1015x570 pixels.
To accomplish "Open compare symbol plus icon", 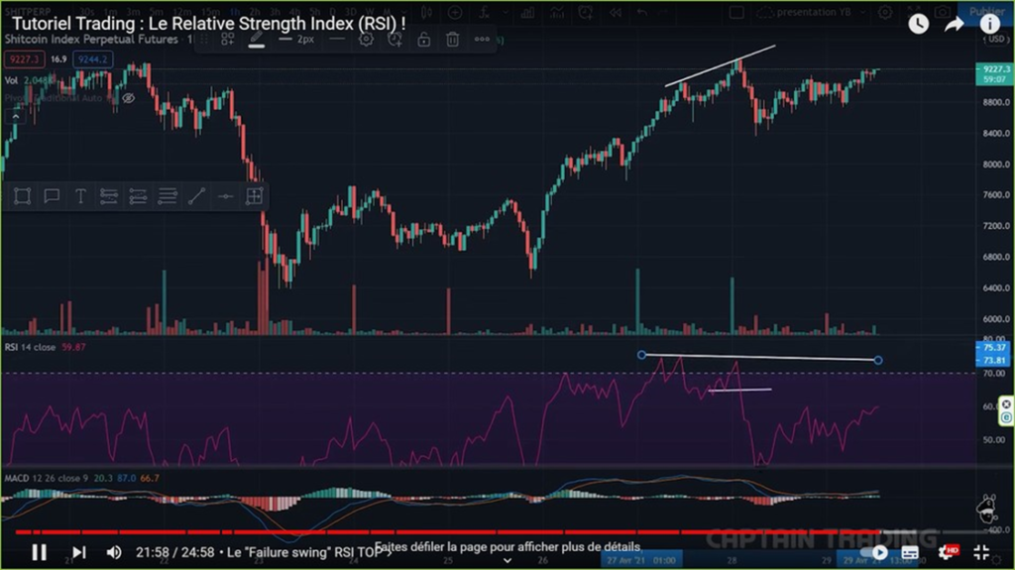I will click(x=455, y=12).
